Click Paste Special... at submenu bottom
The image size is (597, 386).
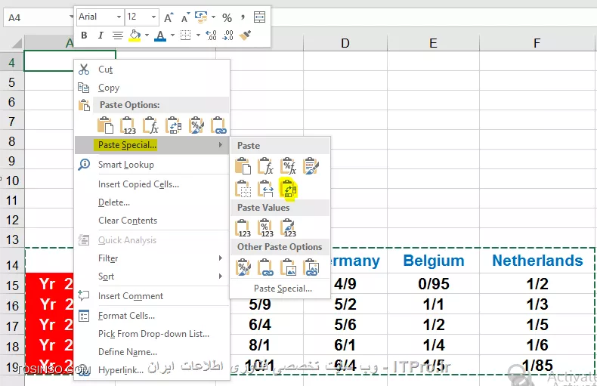(280, 289)
